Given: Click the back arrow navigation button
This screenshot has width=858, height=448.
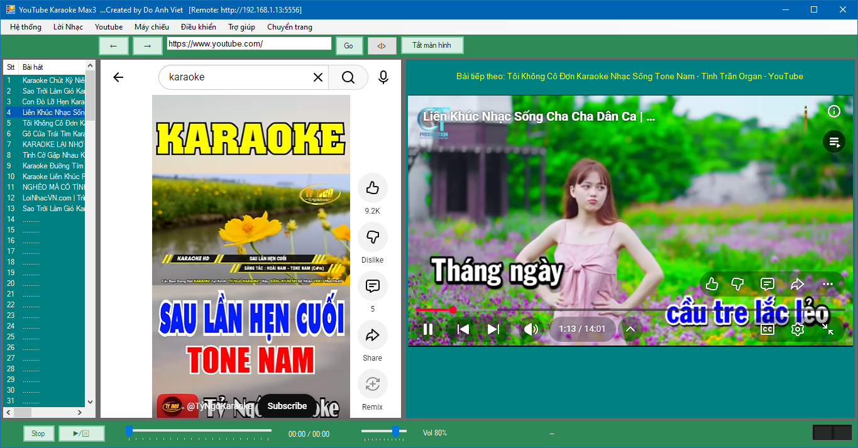Looking at the screenshot, I should point(114,45).
